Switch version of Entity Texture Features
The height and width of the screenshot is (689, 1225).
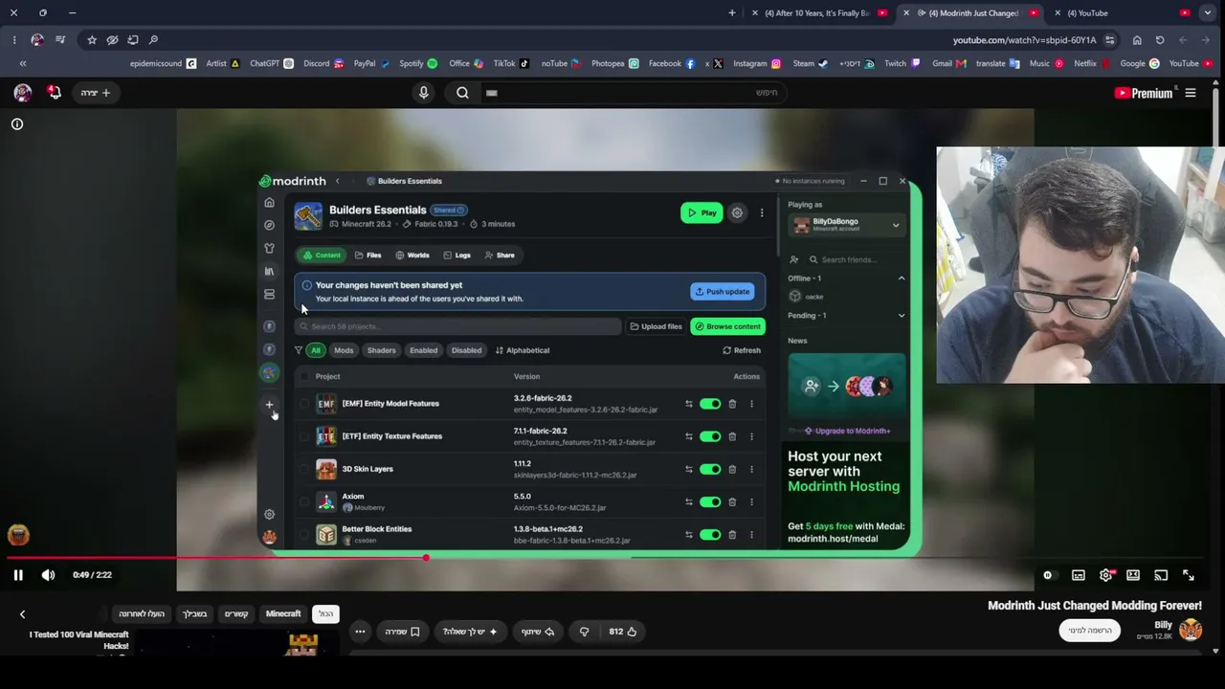688,436
